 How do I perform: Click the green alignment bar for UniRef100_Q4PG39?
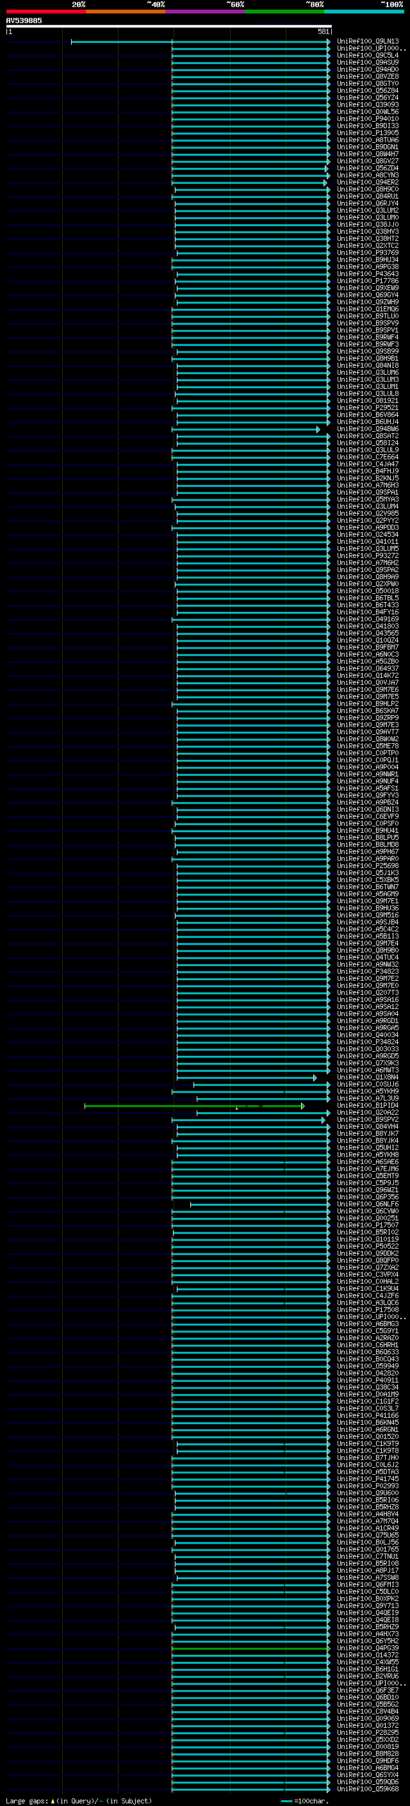pos(250,1648)
